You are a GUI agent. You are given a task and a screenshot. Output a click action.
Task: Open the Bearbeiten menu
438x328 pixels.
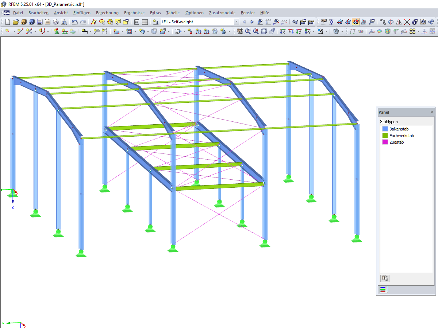[38, 13]
